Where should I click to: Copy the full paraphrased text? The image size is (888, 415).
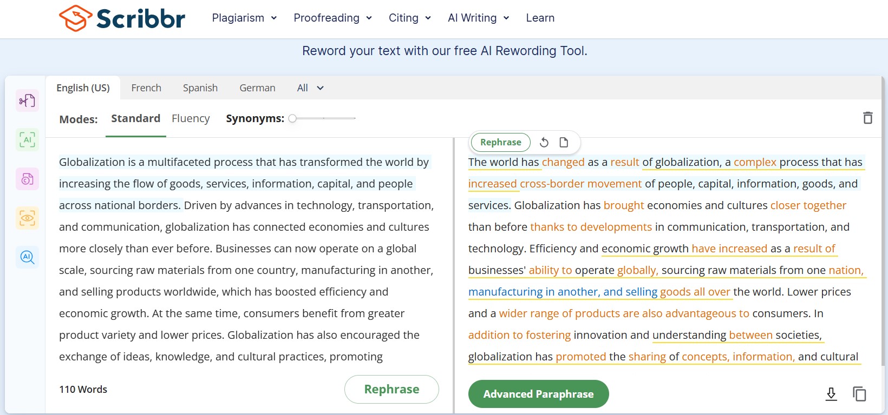pos(859,394)
